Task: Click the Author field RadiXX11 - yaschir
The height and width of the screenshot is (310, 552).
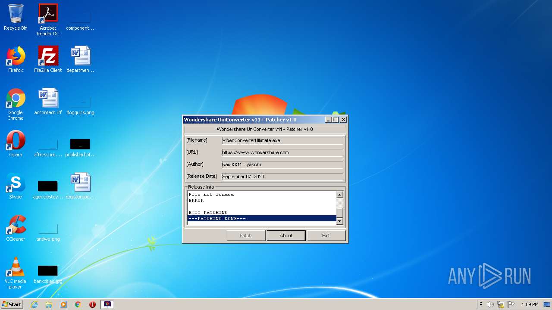Action: 282,164
